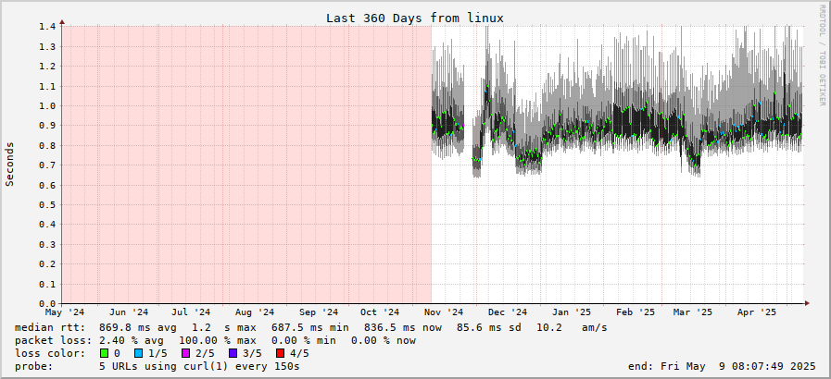Click the '687.5 ms min' value
The image size is (831, 379).
pyautogui.click(x=310, y=328)
